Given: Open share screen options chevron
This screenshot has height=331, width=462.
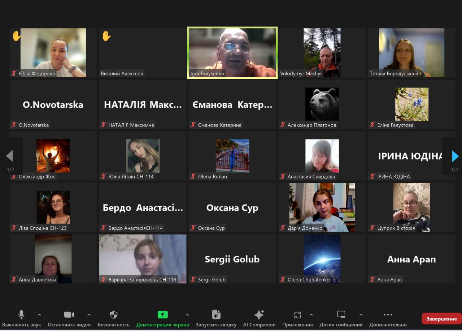Looking at the screenshot, I should coord(187,315).
